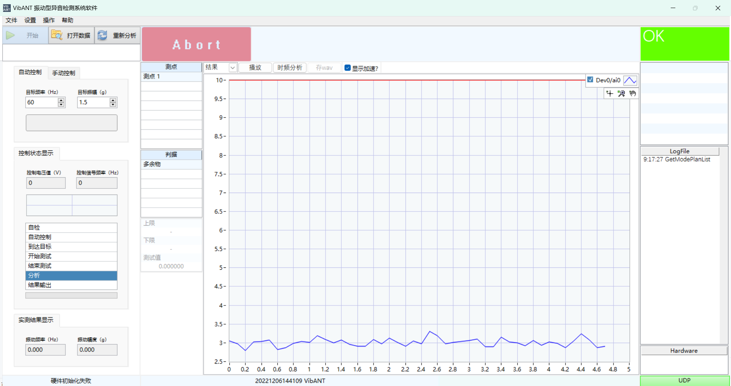Open the 设置 menu
Screen dimensions: 731x386
30,20
